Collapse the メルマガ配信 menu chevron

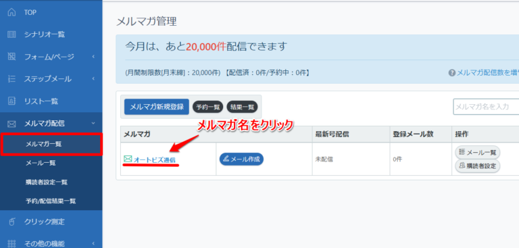point(93,124)
